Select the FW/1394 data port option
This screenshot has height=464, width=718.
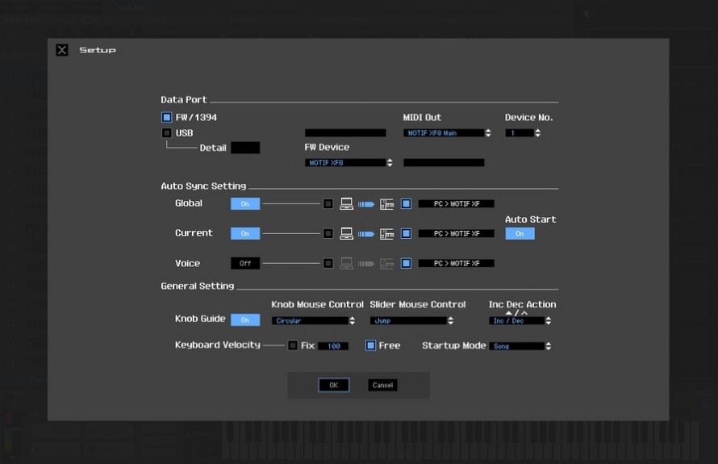[167, 118]
